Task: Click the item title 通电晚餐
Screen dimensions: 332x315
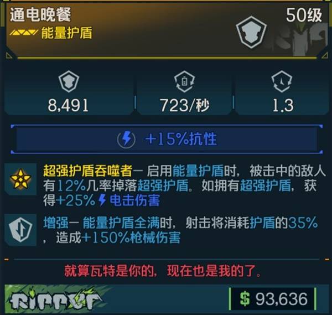Action: point(40,14)
